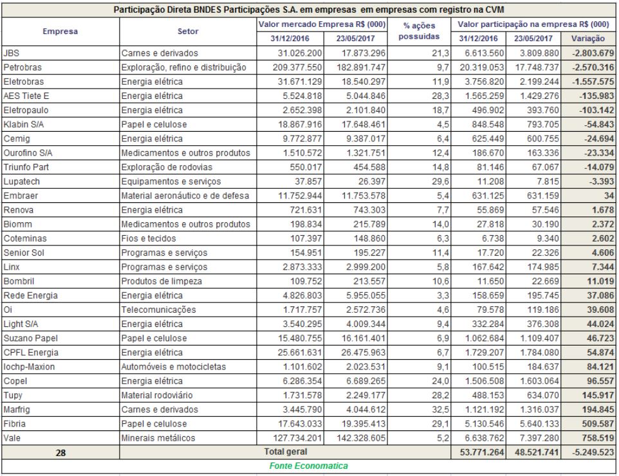619x476 pixels.
Task: Click the Petrobras company name cell
Action: [x=60, y=66]
